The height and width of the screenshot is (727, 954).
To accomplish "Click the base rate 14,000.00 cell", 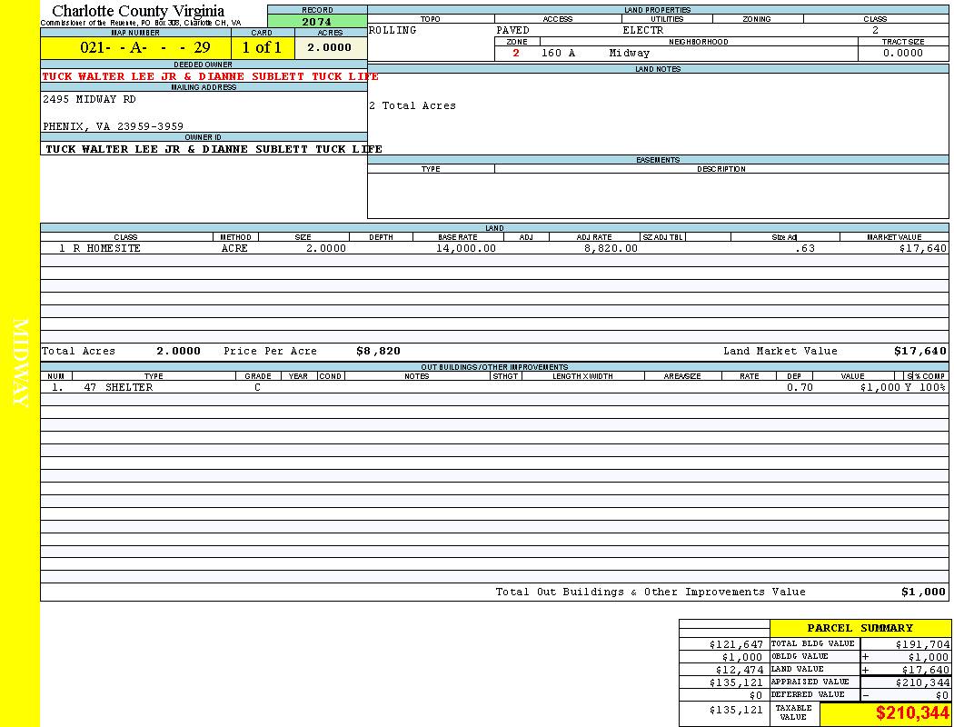I will (x=465, y=248).
